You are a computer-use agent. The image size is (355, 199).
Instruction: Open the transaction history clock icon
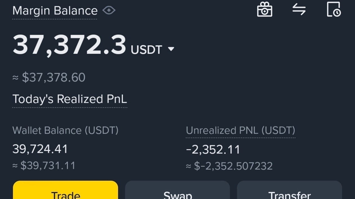click(334, 9)
